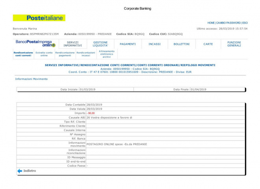
Task: Open the Servizi Informativi menu
Action: pyautogui.click(x=72, y=44)
